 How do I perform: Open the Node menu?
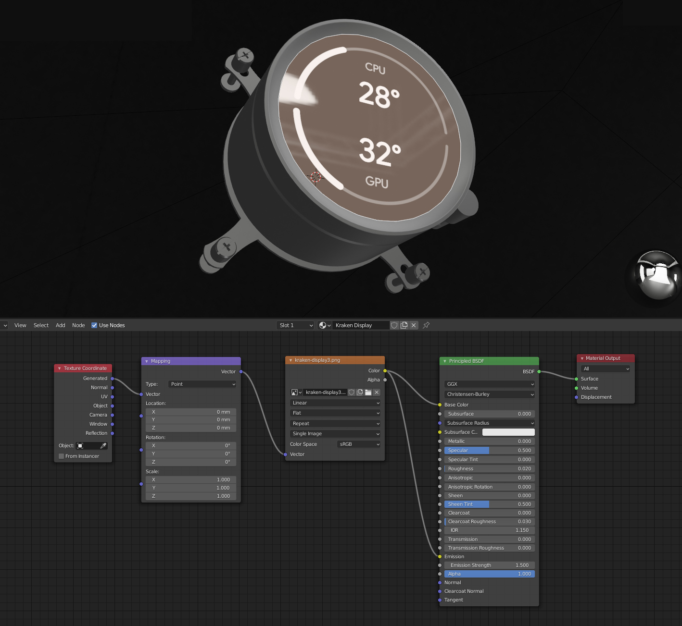coord(78,325)
